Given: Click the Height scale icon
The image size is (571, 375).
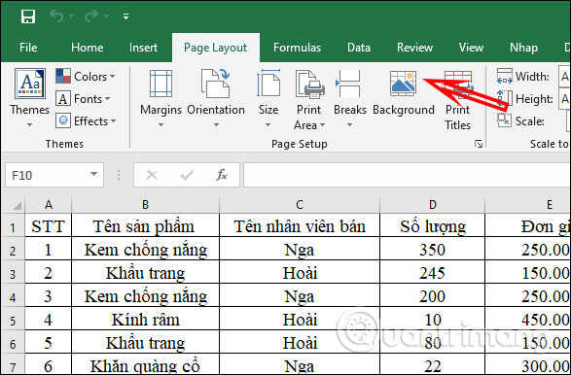Looking at the screenshot, I should pyautogui.click(x=504, y=98).
